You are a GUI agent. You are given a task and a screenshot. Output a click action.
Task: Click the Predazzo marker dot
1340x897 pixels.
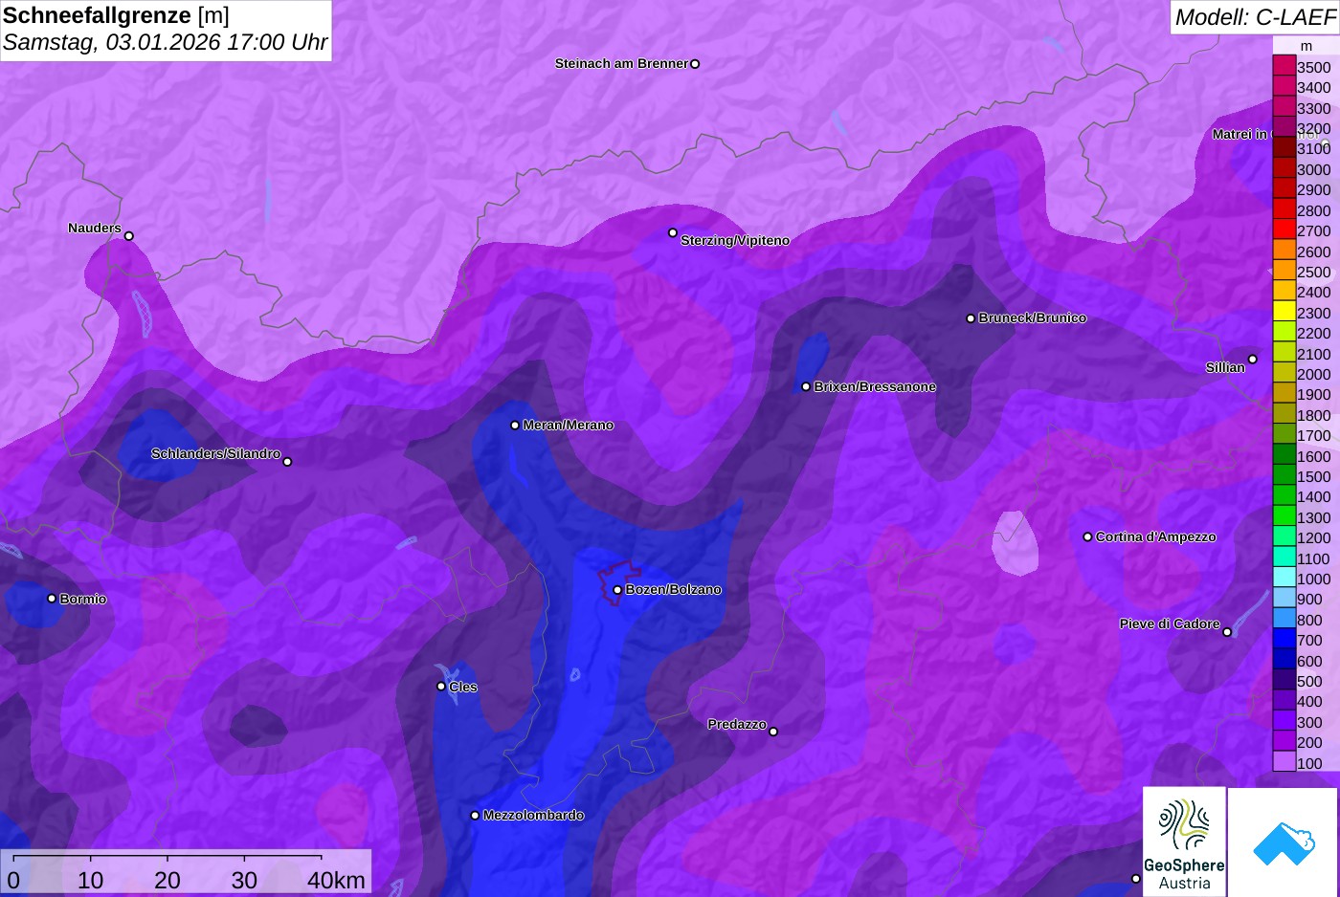pos(773,732)
